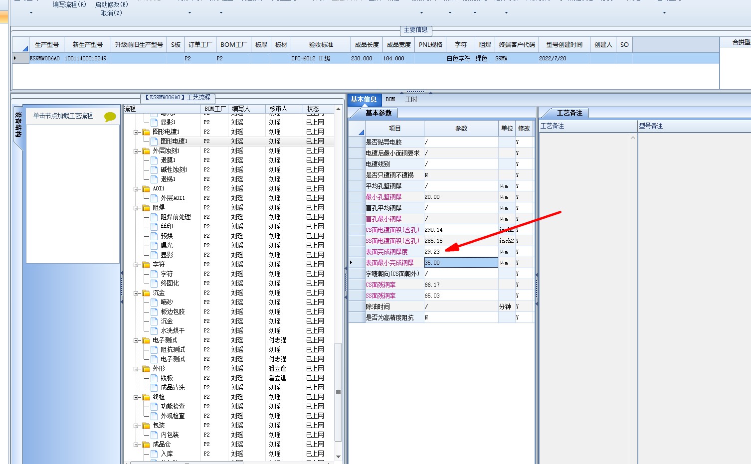Switch to the 工时 tab
This screenshot has height=464, width=751.
(x=411, y=99)
